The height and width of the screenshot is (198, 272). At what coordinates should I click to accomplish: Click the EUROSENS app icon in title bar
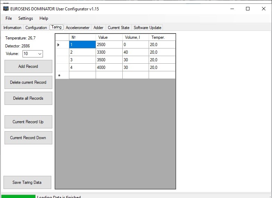click(6, 9)
